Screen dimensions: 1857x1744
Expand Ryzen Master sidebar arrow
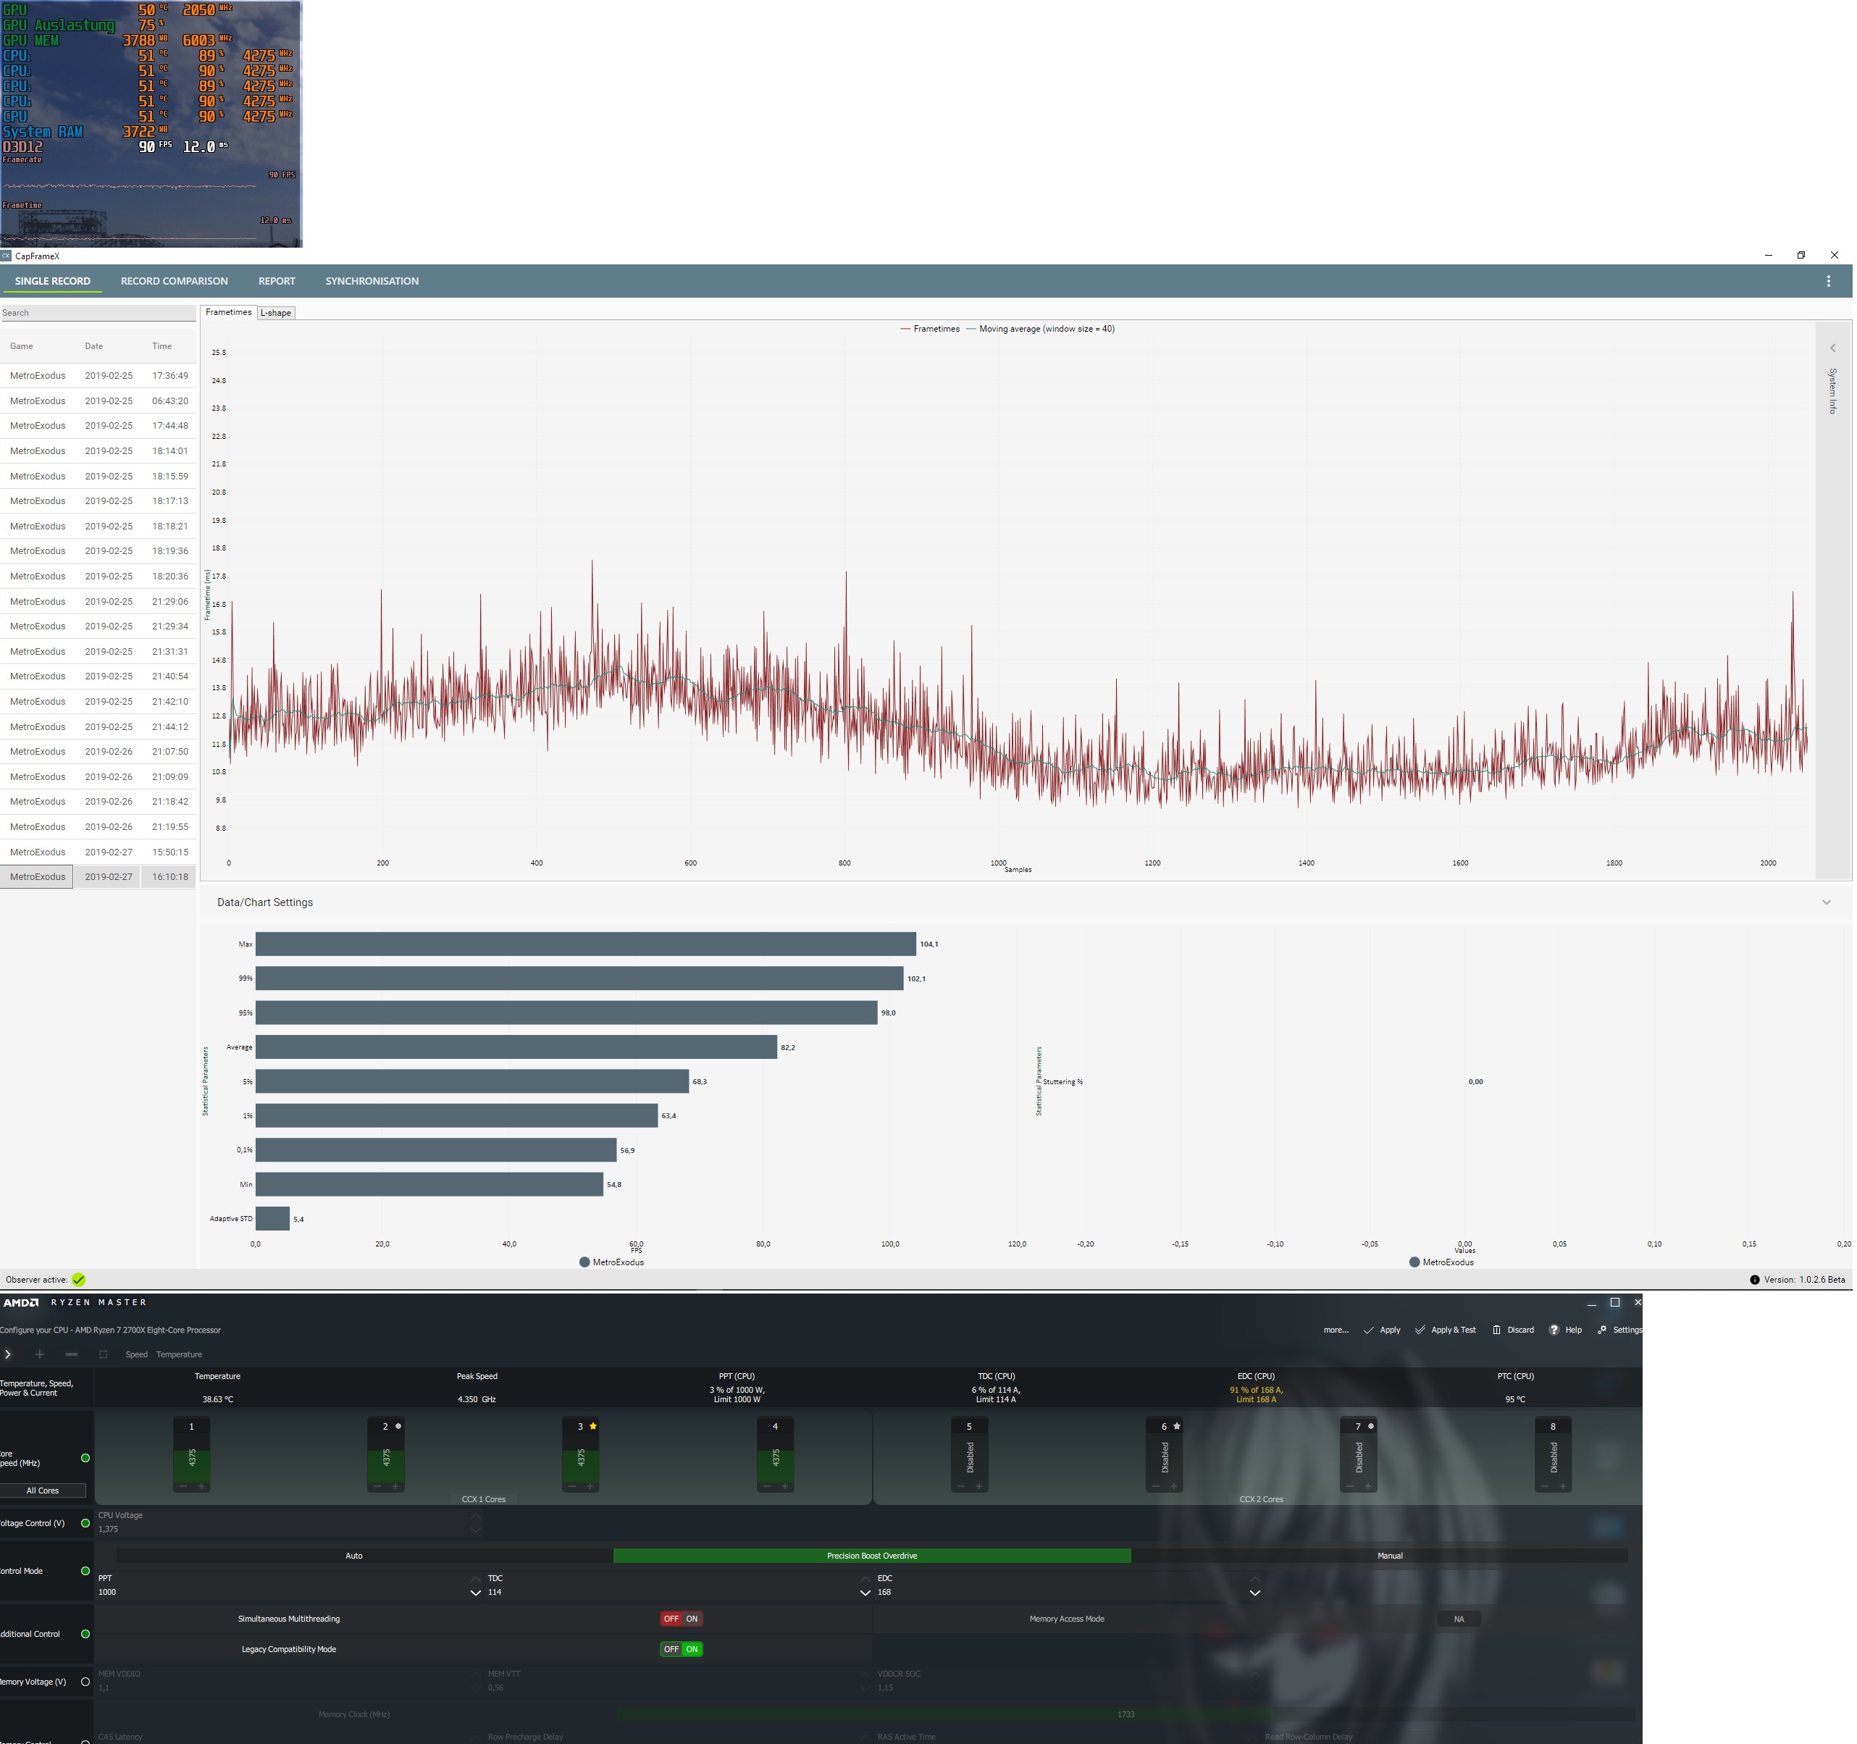tap(7, 1354)
